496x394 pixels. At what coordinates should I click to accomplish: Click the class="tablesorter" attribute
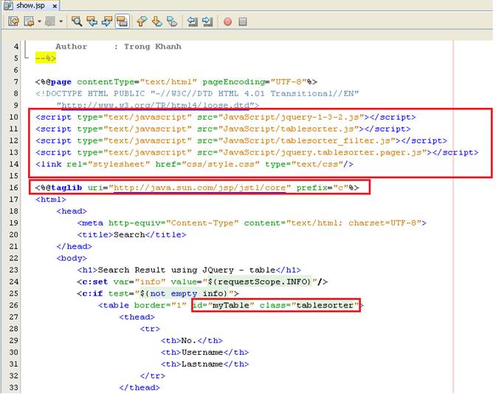(309, 305)
